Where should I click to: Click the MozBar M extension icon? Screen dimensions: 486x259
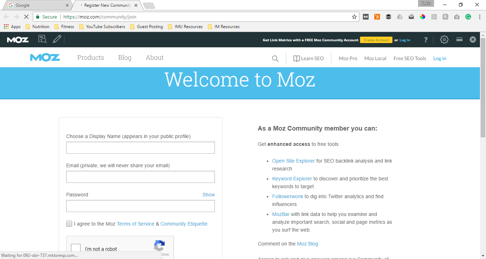click(366, 17)
